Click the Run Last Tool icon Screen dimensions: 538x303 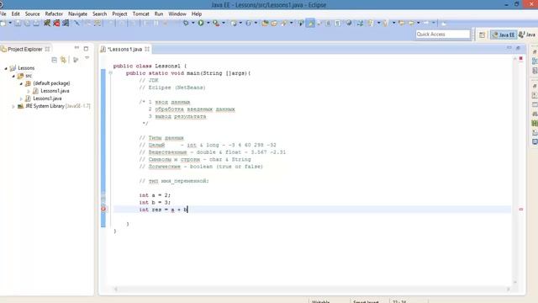point(216,23)
